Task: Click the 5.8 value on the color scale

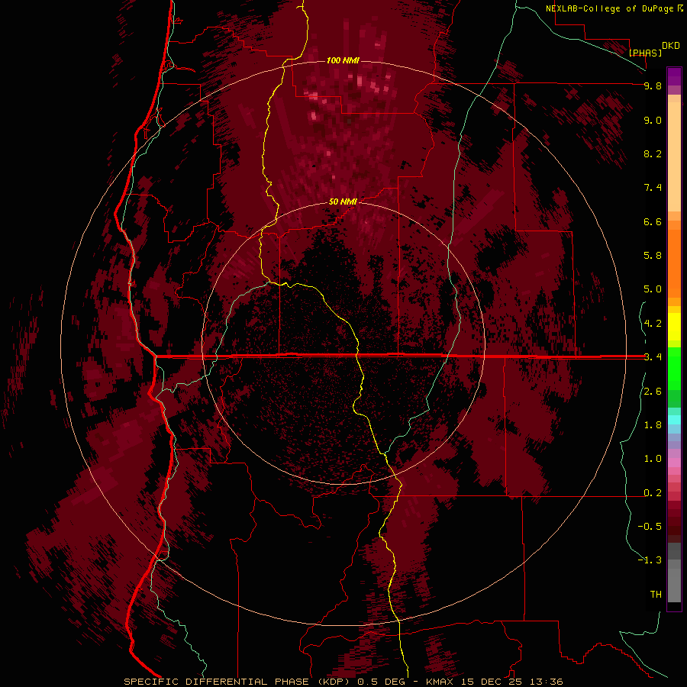Action: [x=653, y=256]
